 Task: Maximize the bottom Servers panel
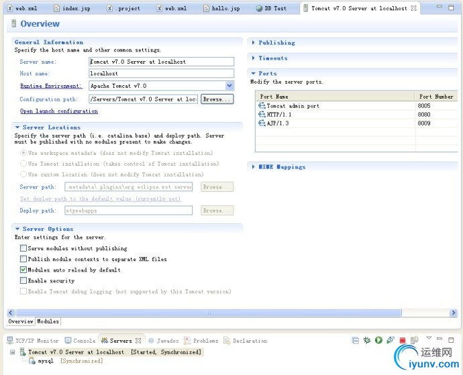(451, 340)
